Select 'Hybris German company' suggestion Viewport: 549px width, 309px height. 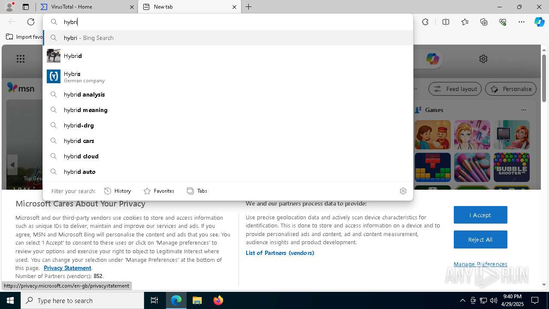click(228, 76)
